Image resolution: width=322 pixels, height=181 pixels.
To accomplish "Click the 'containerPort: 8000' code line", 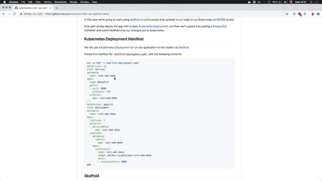I will point(112,162).
